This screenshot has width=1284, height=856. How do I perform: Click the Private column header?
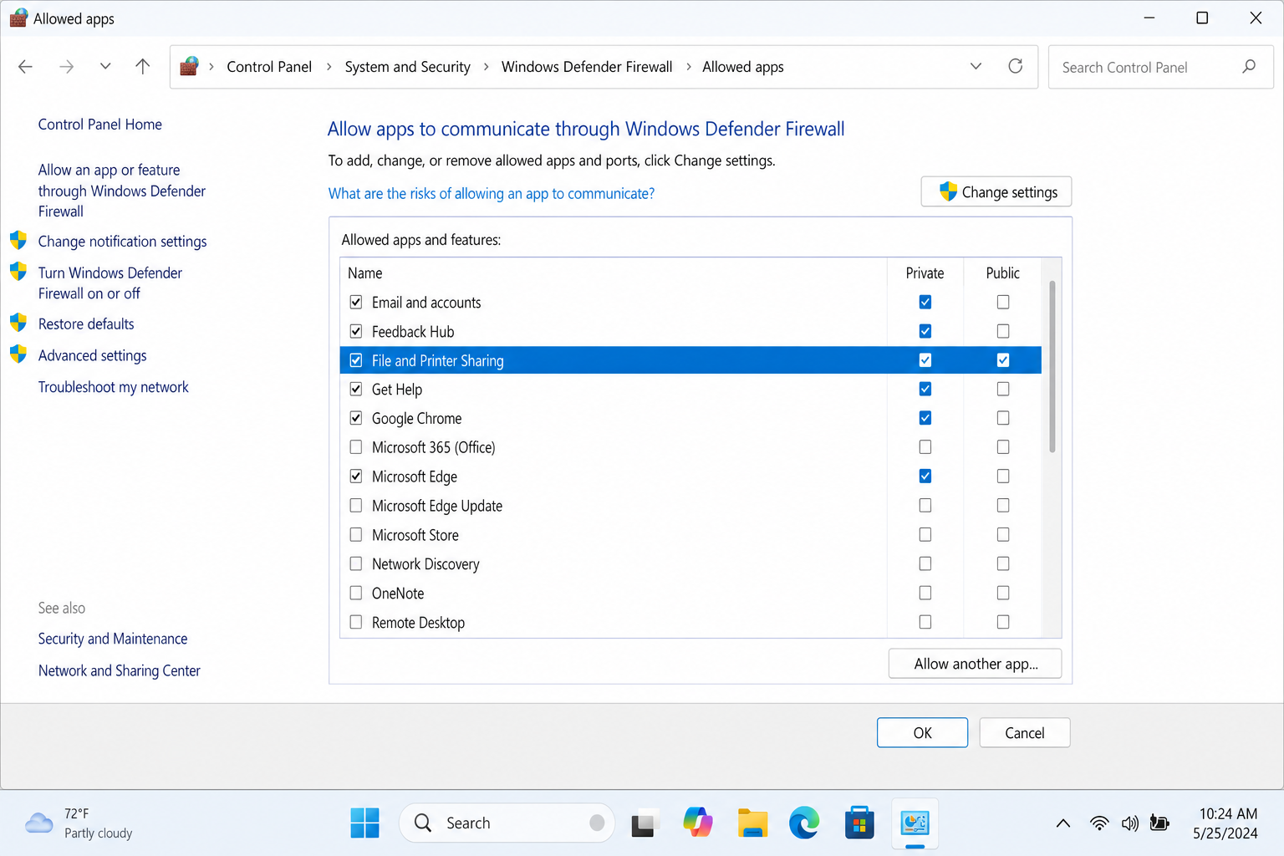[x=925, y=273]
